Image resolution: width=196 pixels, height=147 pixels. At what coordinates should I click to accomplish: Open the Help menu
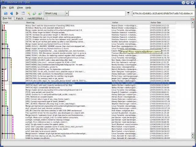point(28,8)
